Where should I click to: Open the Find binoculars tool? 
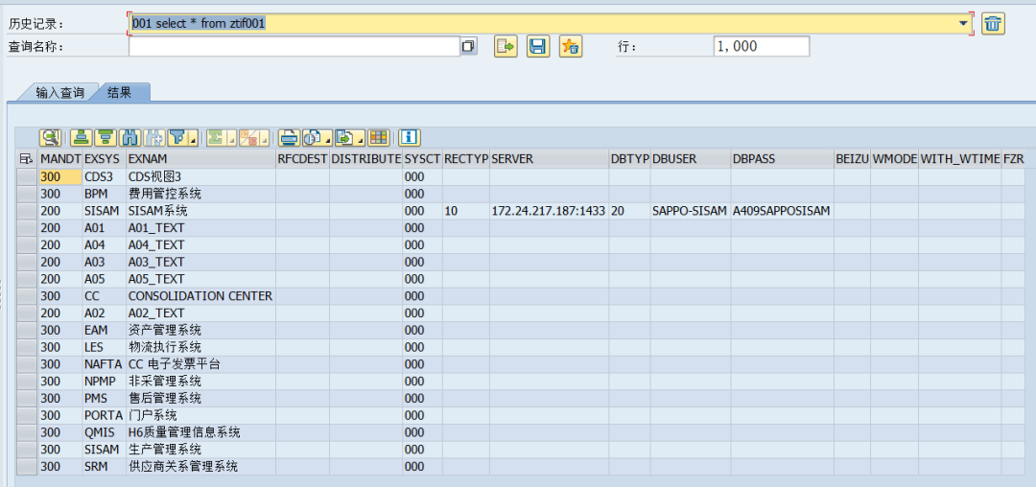[130, 137]
